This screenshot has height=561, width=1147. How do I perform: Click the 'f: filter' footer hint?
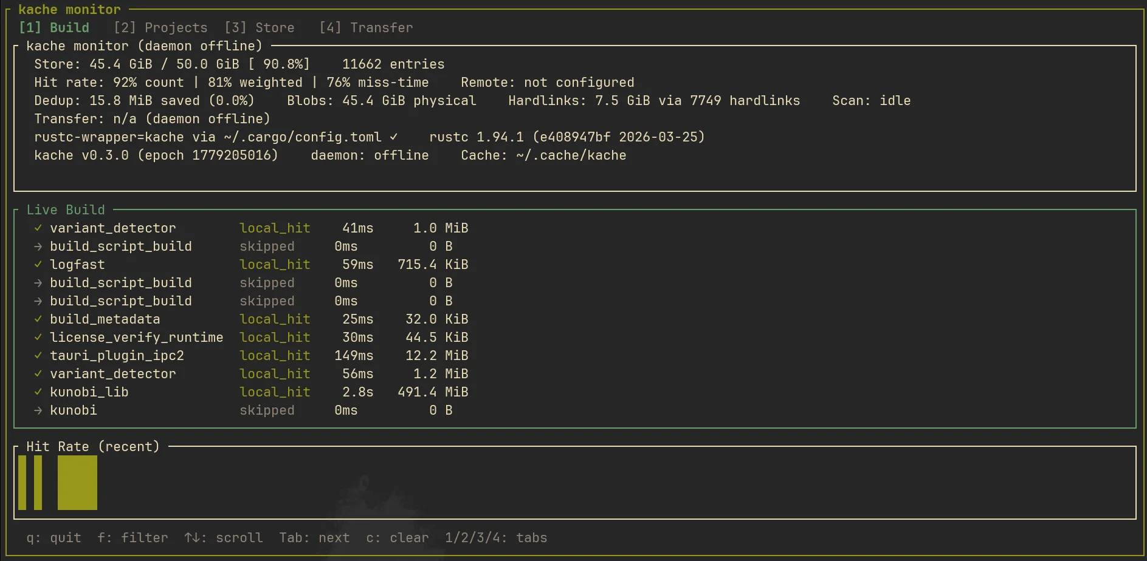point(133,538)
